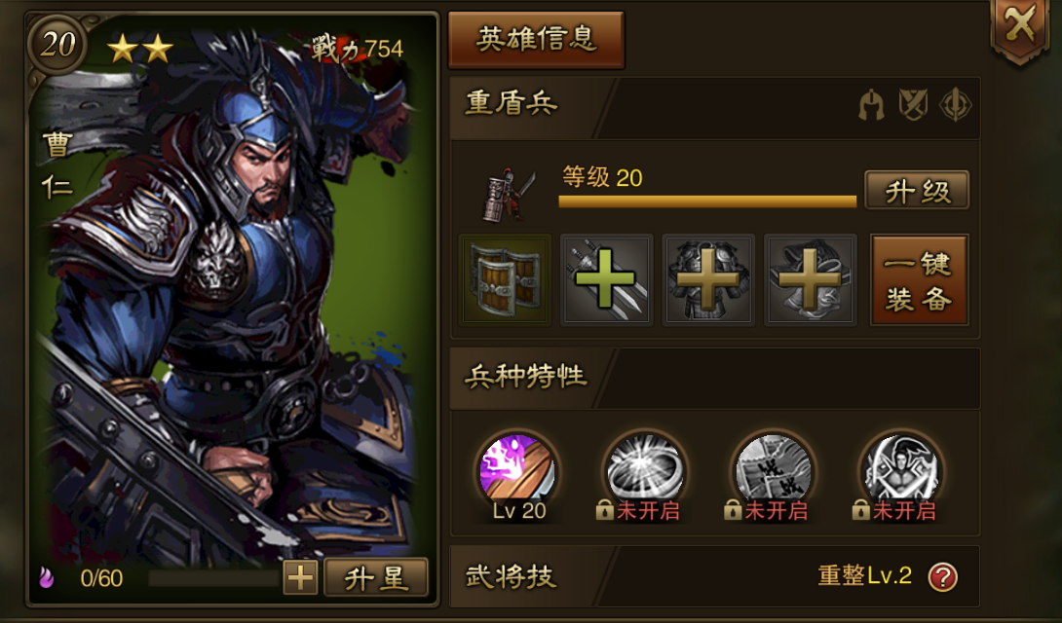The image size is (1062, 623).
Task: Add boots to the empty boots slot
Action: [811, 280]
